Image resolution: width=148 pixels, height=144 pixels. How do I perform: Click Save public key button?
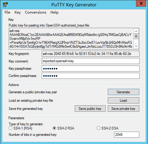tap(90, 109)
